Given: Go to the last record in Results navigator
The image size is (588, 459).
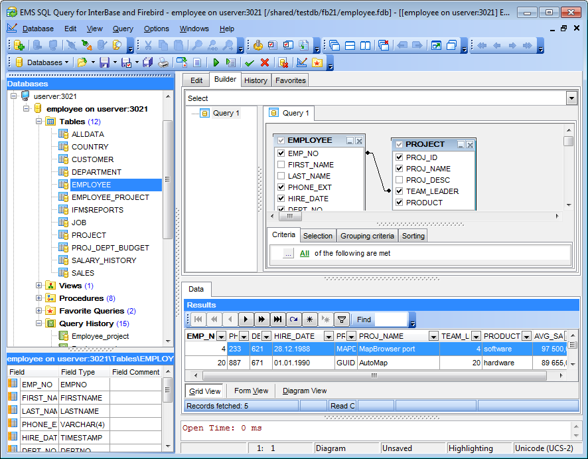Looking at the screenshot, I should point(277,320).
